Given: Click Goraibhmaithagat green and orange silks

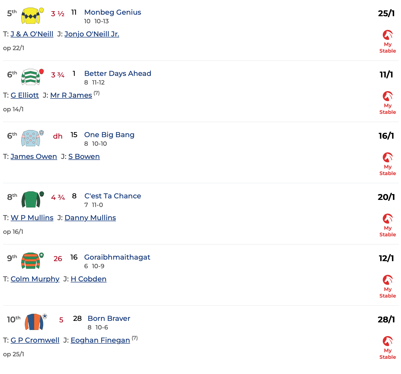Looking at the screenshot, I should (31, 261).
